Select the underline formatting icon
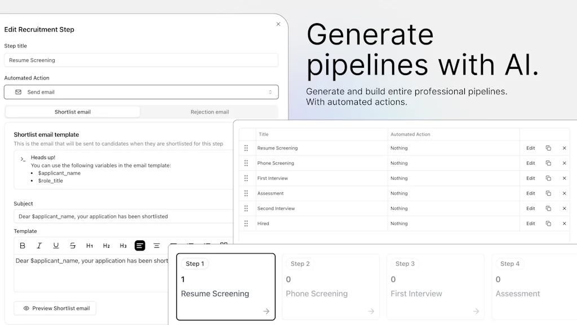The height and width of the screenshot is (325, 577). click(x=55, y=245)
